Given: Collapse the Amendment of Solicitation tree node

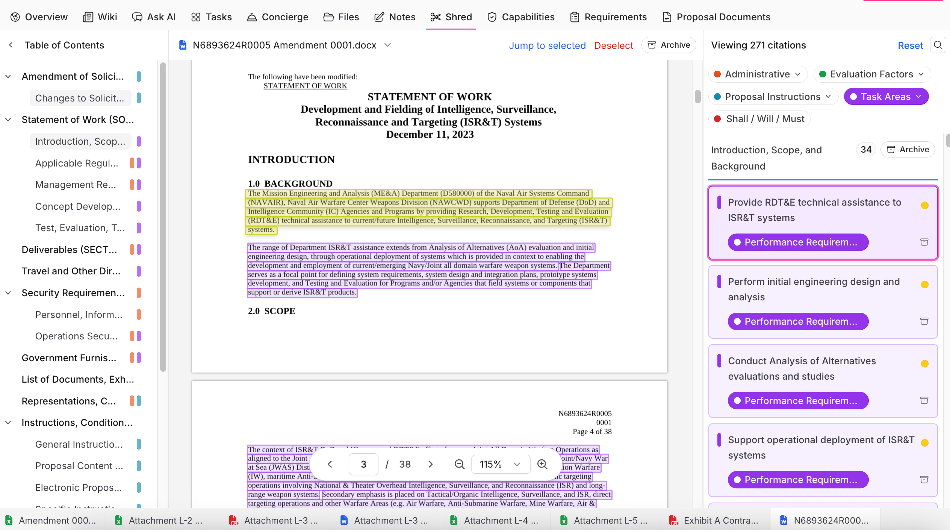Looking at the screenshot, I should (8, 76).
